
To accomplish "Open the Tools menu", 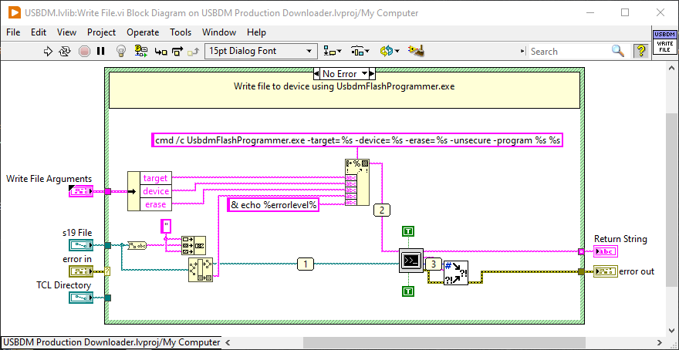I will [181, 32].
